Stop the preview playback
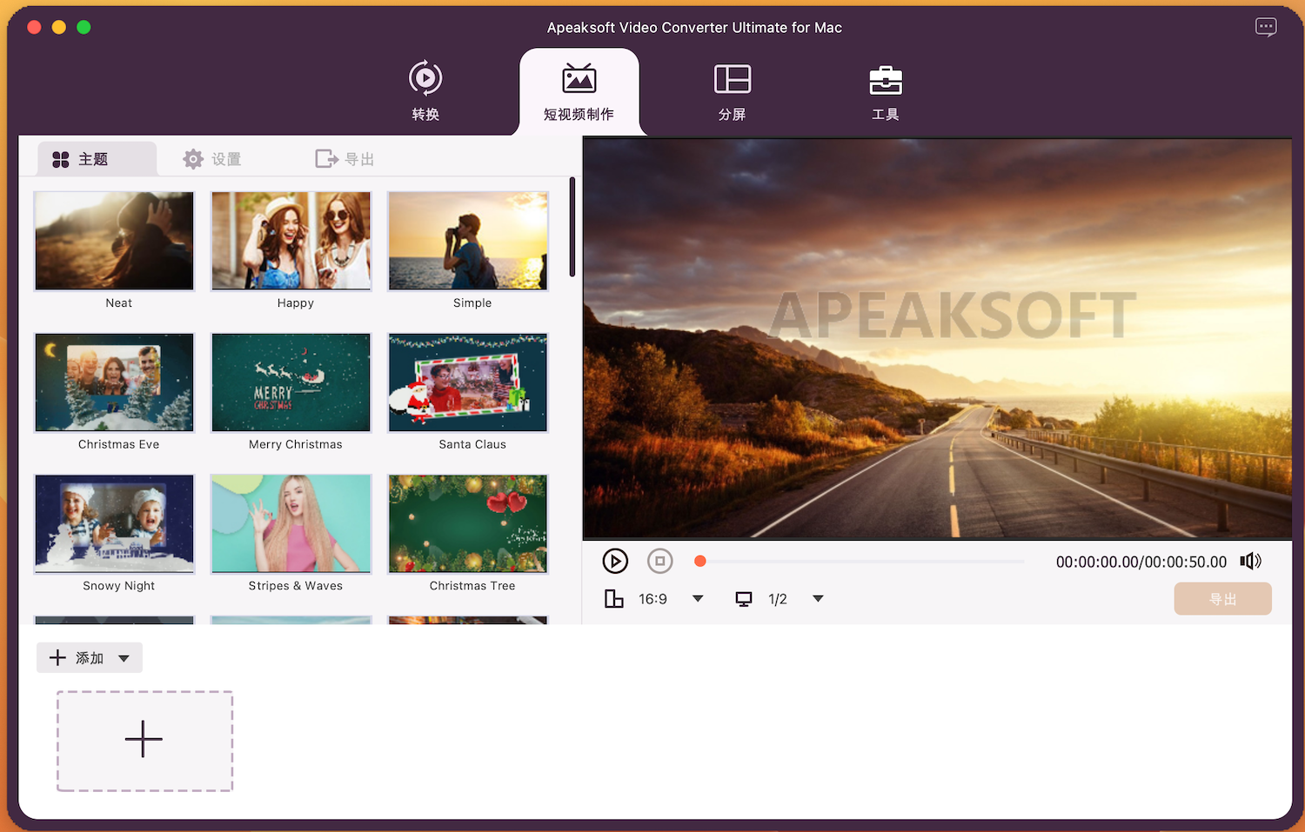This screenshot has height=832, width=1305. (x=660, y=562)
